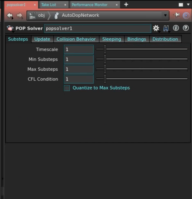The width and height of the screenshot is (192, 199).
Task: Click the AutoDopNetwork path segment
Action: point(80,15)
